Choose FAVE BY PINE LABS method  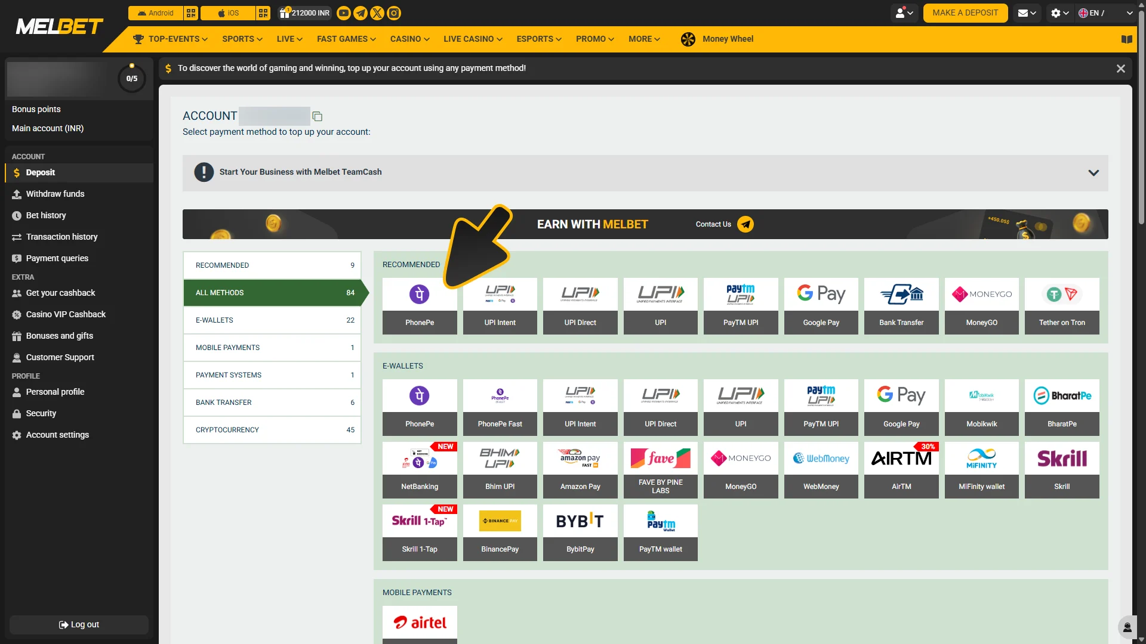coord(661,470)
